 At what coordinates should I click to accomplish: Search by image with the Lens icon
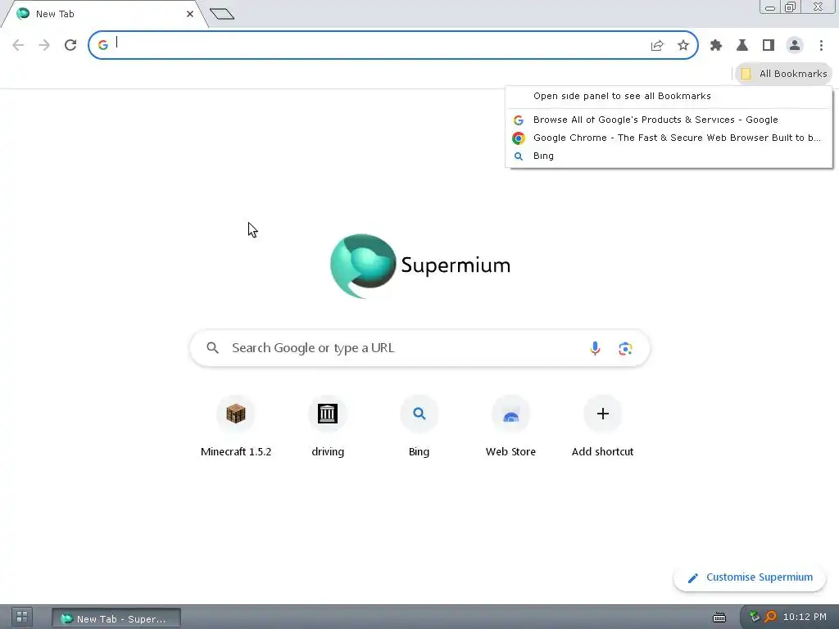(625, 349)
